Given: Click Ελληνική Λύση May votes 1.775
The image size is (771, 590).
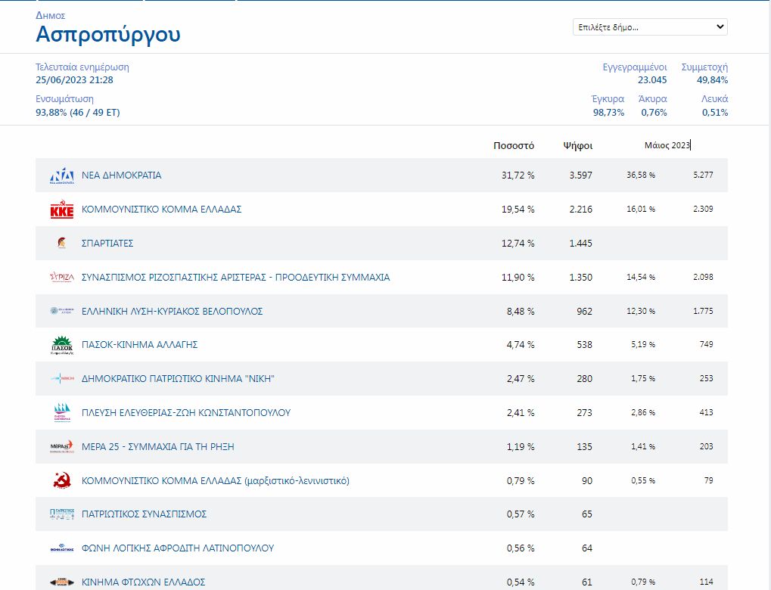Looking at the screenshot, I should [x=703, y=311].
